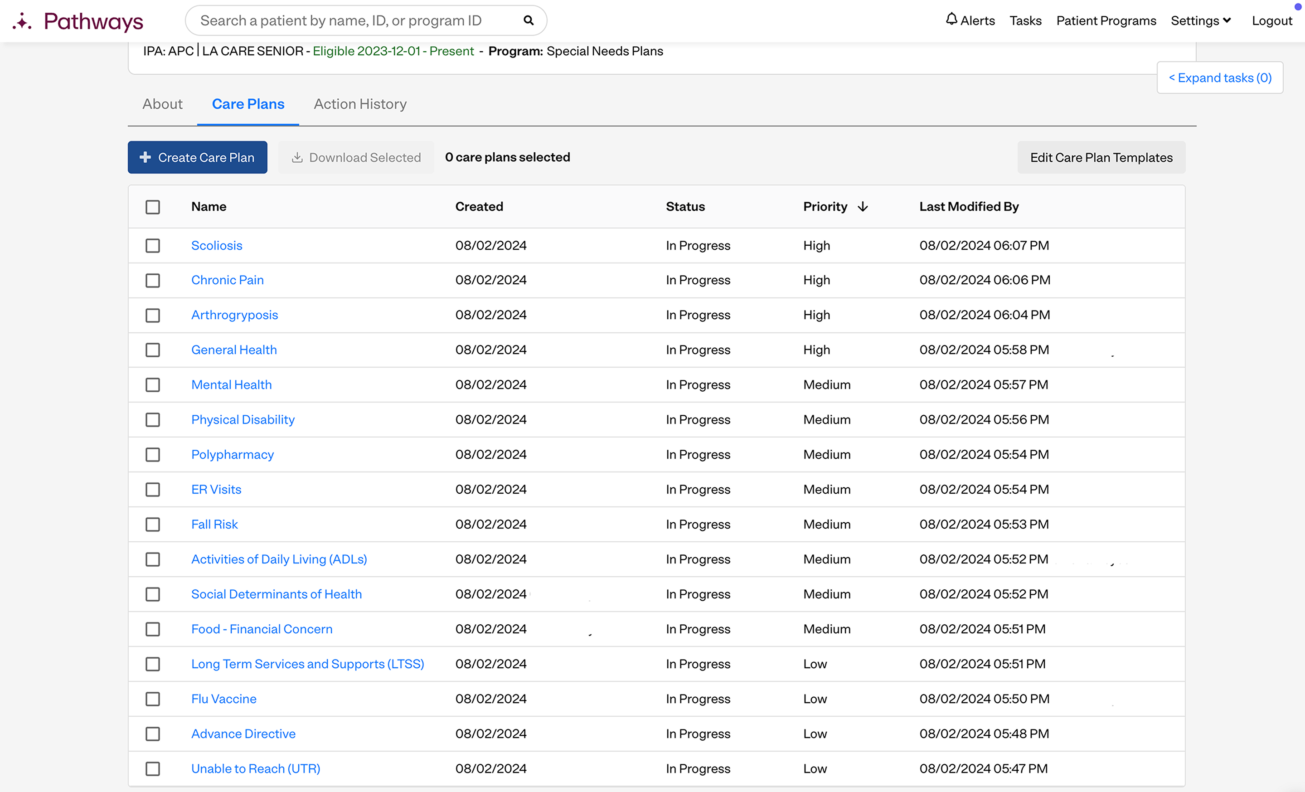Click the Create Care Plan button
Viewport: 1305px width, 792px height.
(197, 157)
